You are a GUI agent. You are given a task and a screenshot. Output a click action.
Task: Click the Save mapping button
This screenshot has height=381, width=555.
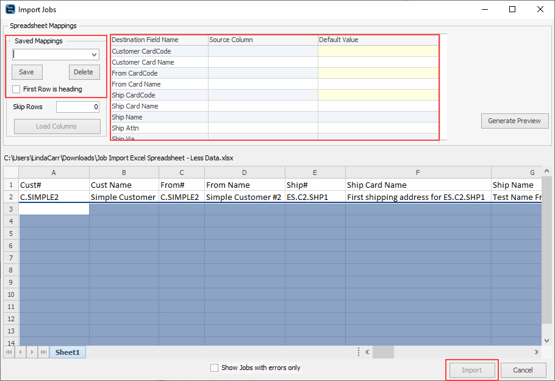click(27, 72)
